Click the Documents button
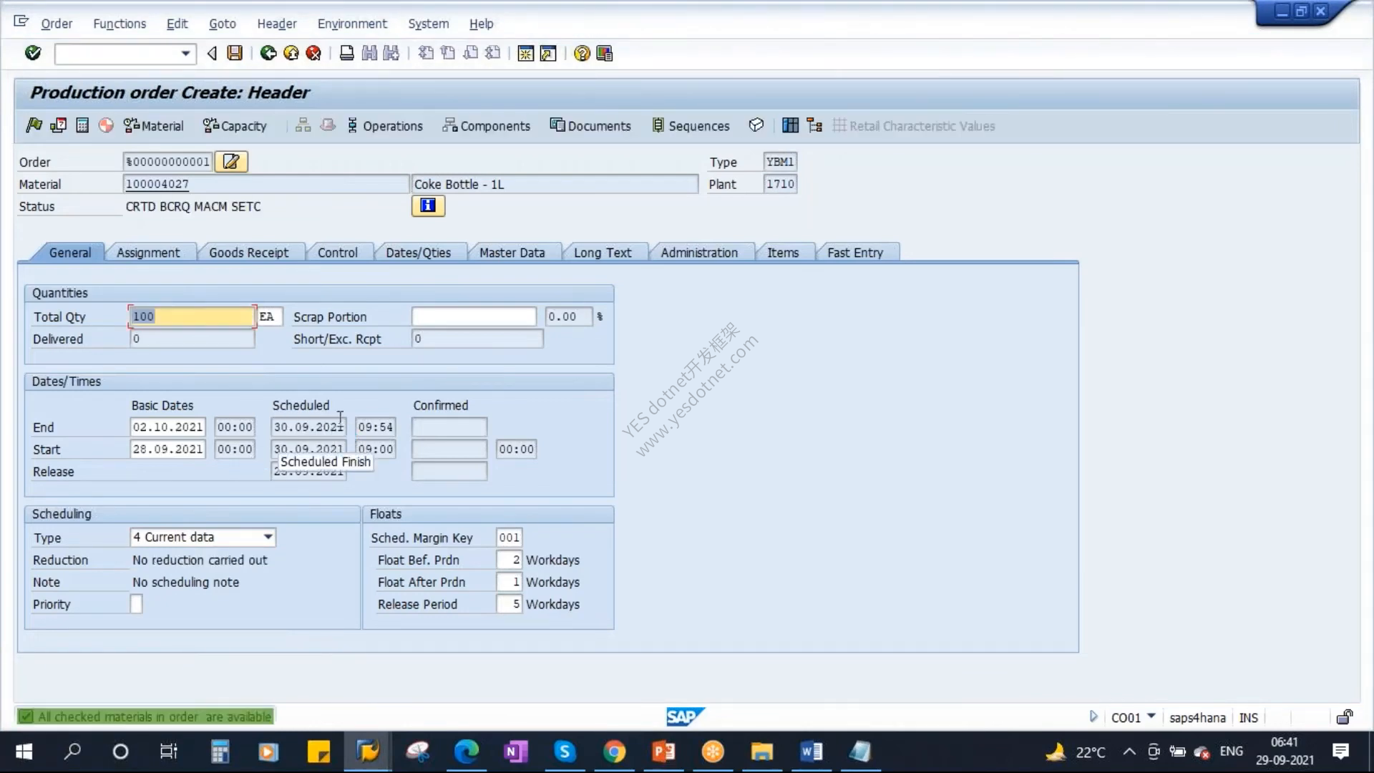 (590, 126)
